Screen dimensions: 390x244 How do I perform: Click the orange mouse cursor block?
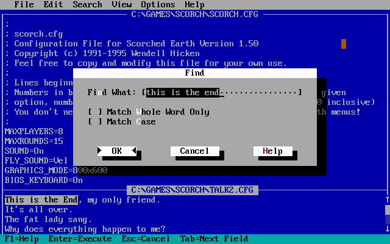[x=344, y=44]
